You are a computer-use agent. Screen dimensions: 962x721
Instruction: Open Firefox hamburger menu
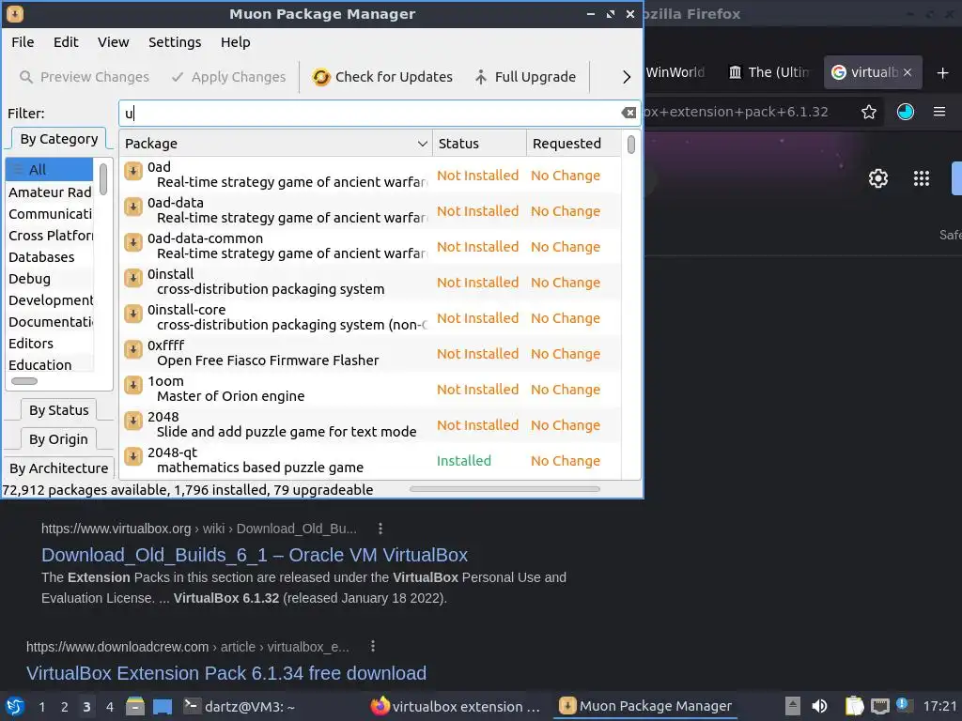(x=939, y=112)
